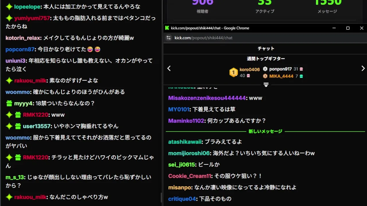Collapse the weekly top gifters panel
This screenshot has height=206, width=367.
point(266,85)
